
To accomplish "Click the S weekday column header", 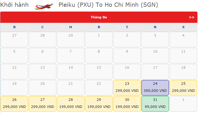I will pyautogui.click(x=183, y=27).
